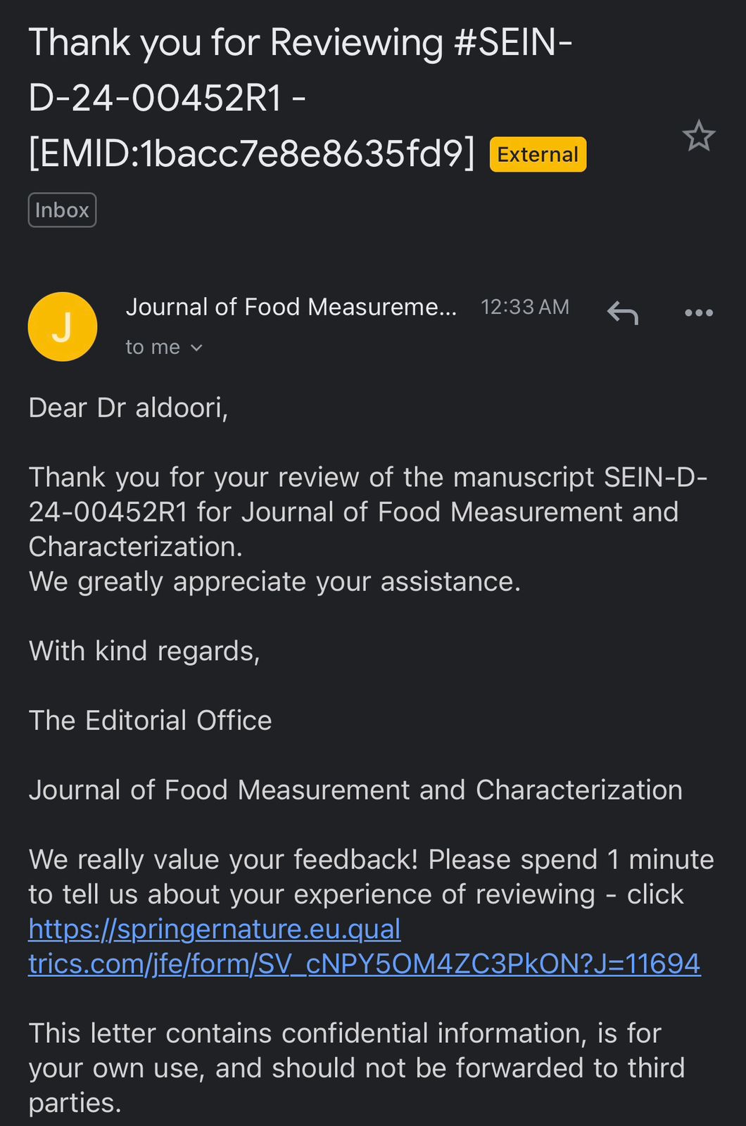Tap the "Dear Dr aldoori," greeting

pos(128,408)
